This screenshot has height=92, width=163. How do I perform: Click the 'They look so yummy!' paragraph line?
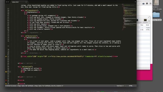point(31,70)
